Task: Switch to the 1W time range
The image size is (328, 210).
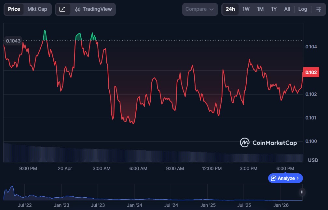Action: [x=246, y=9]
